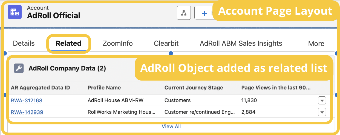Open record link RWA-312168
The height and width of the screenshot is (135, 340).
(x=27, y=101)
